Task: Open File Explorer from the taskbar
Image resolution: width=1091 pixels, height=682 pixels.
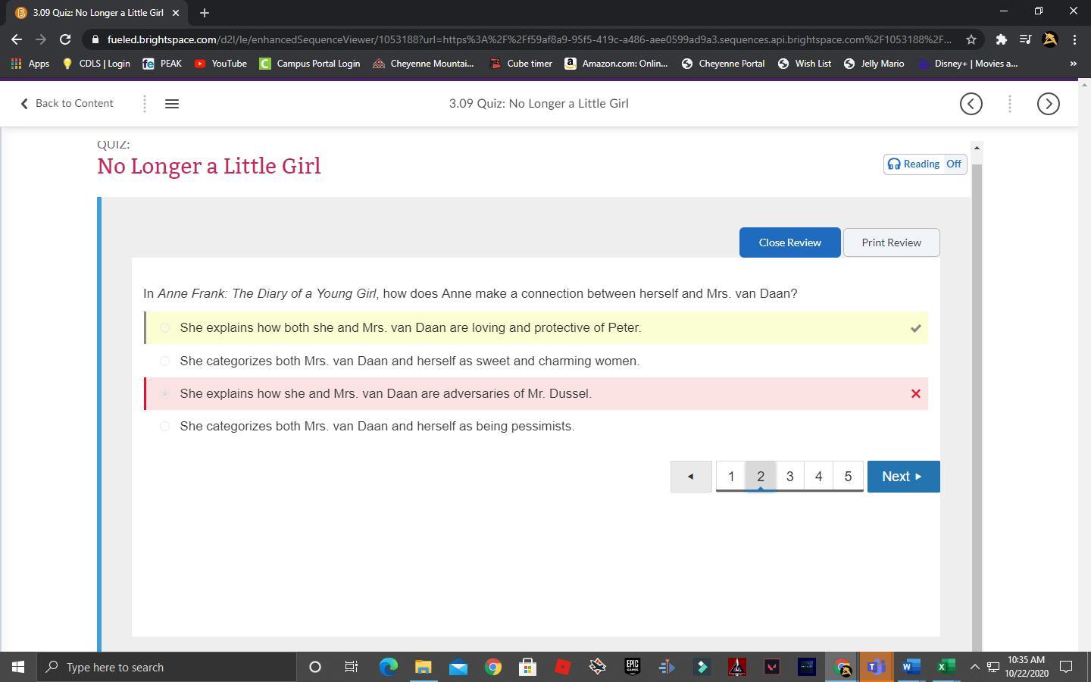Action: point(423,667)
